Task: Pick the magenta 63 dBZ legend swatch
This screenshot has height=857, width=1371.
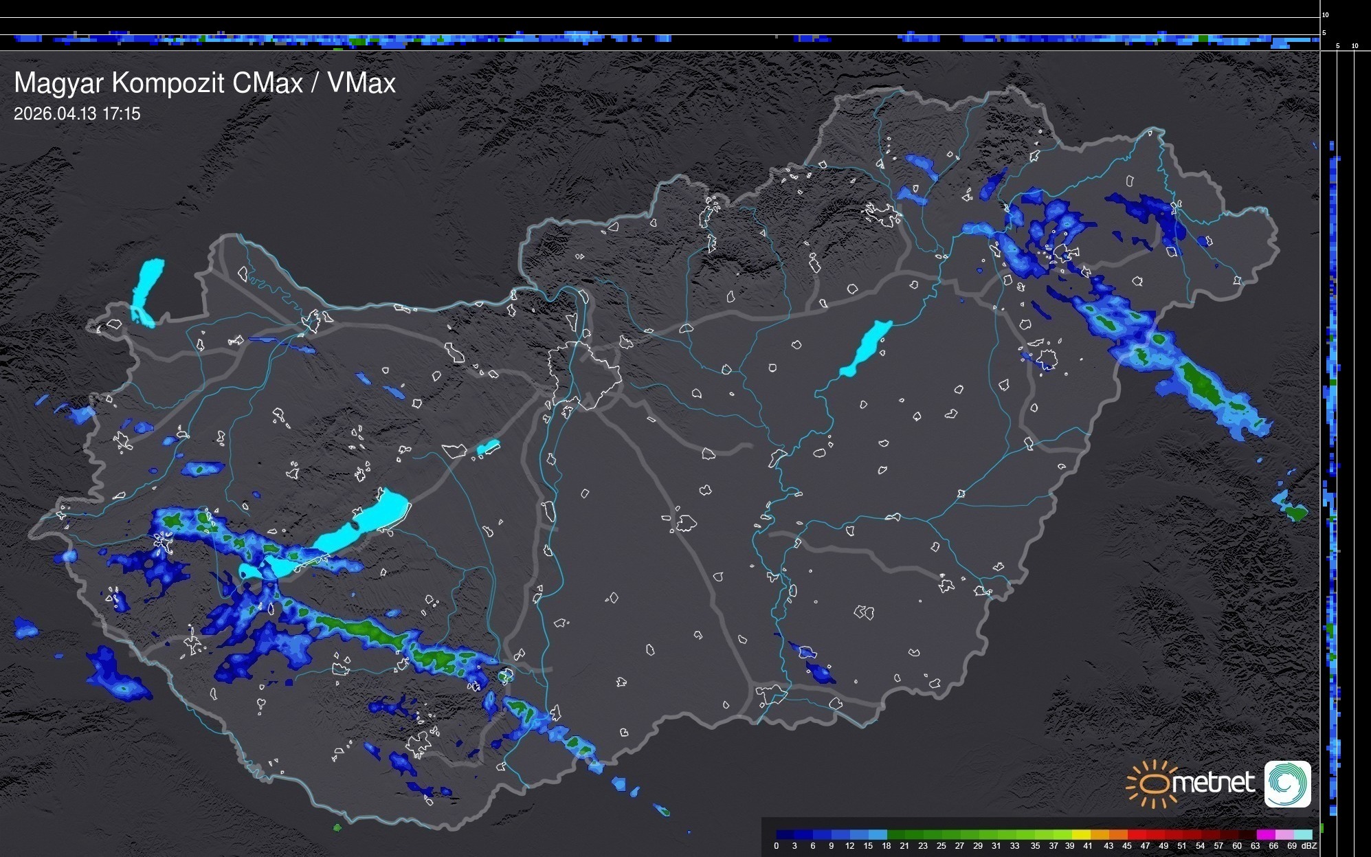Action: point(1266,834)
